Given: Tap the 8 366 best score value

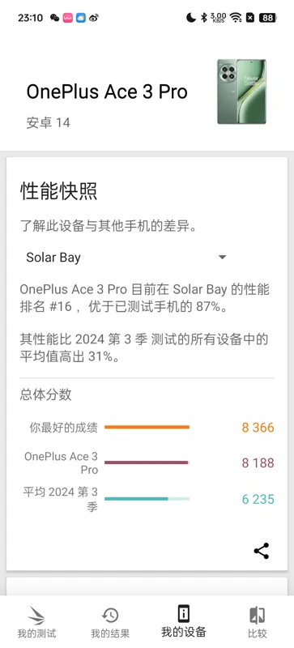Looking at the screenshot, I should (x=258, y=428).
